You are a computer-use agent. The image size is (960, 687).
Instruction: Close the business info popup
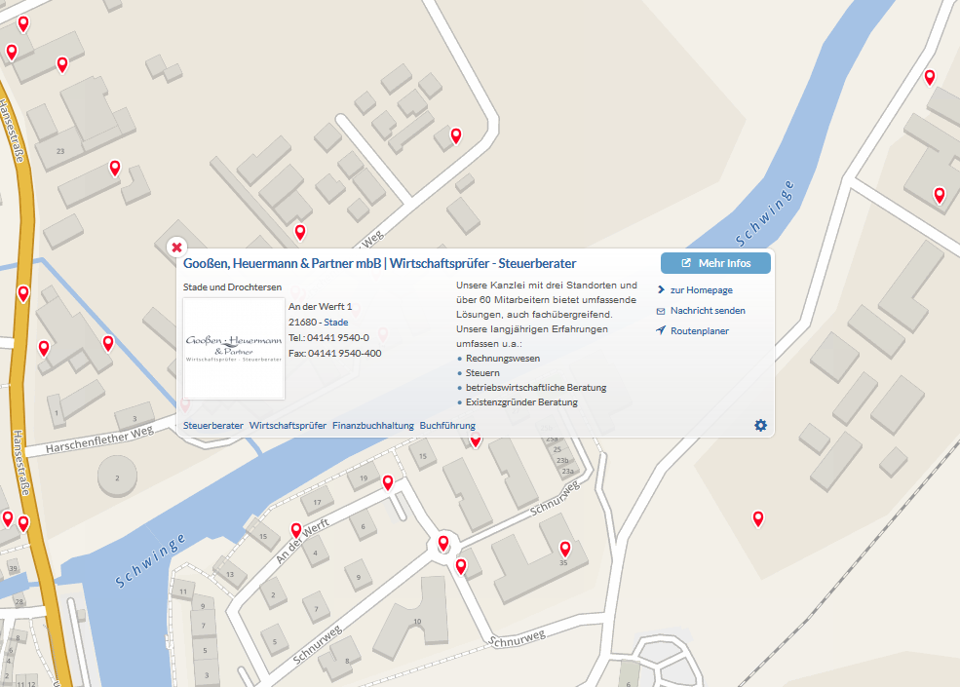[x=176, y=248]
